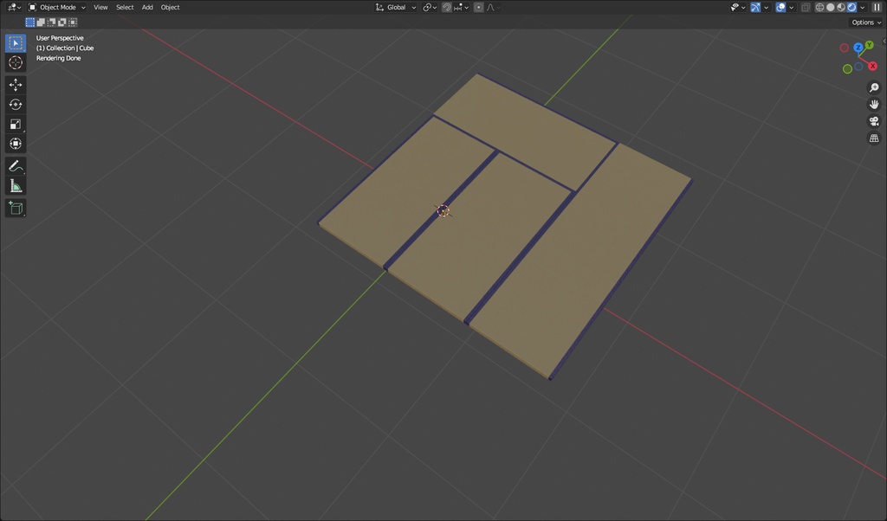Click the "Rendering Done" status text
The width and height of the screenshot is (887, 521).
[58, 58]
